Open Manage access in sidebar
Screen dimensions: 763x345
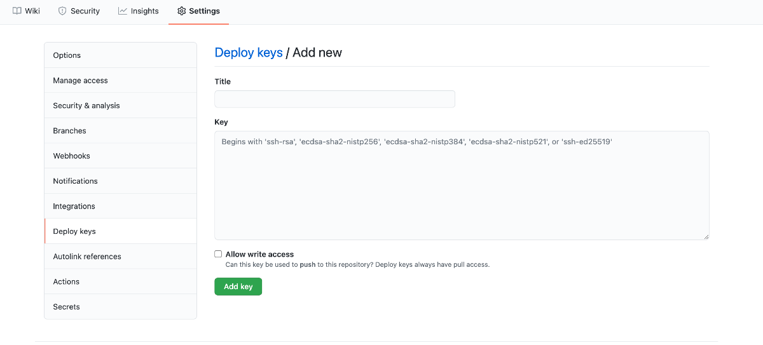(120, 80)
